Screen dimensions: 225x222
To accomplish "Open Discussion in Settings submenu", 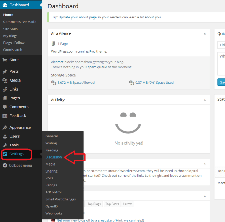I will 53,157.
